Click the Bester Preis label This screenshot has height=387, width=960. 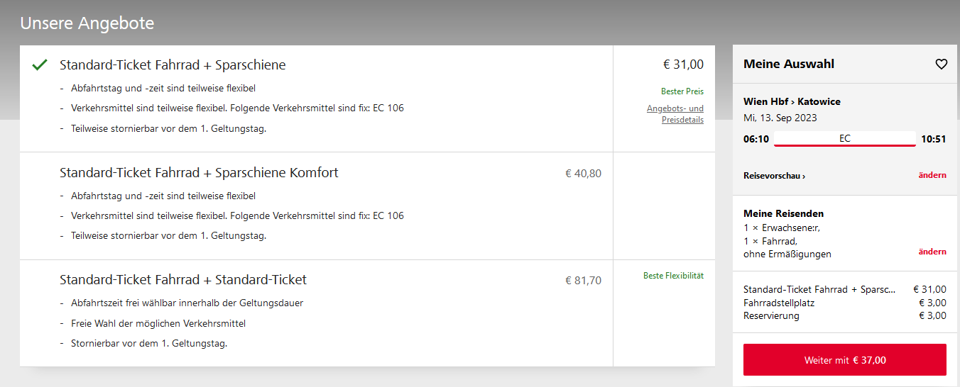(x=682, y=91)
